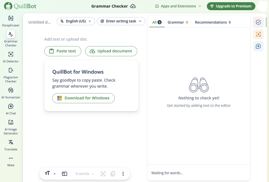
Task: Launch the AI Humanizer tool
Action: 11,93
